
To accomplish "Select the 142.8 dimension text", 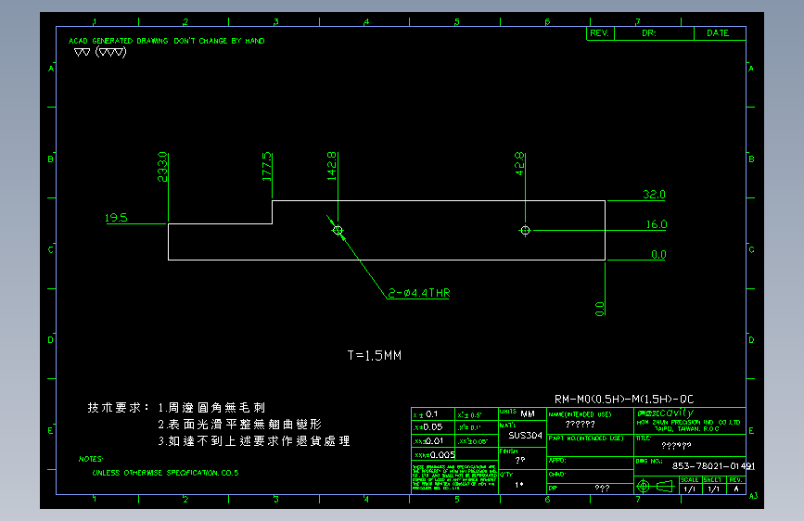I will click(x=332, y=166).
